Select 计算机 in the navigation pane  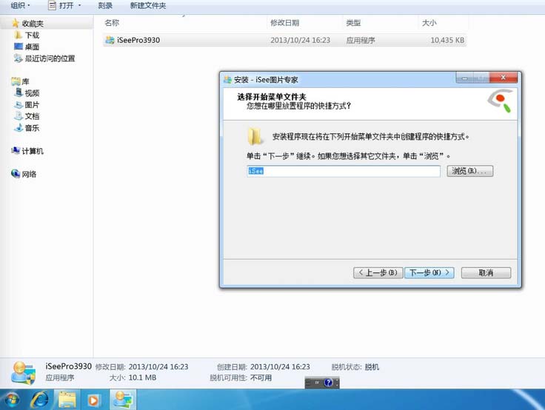click(33, 151)
